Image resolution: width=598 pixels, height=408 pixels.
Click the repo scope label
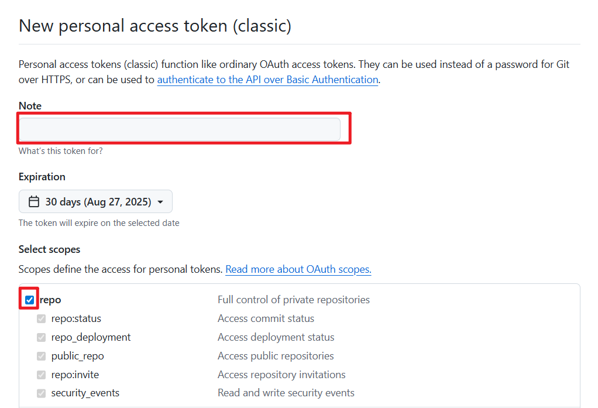point(50,300)
